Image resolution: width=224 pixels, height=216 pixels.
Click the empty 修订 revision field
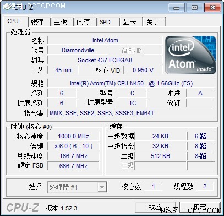click(200, 103)
